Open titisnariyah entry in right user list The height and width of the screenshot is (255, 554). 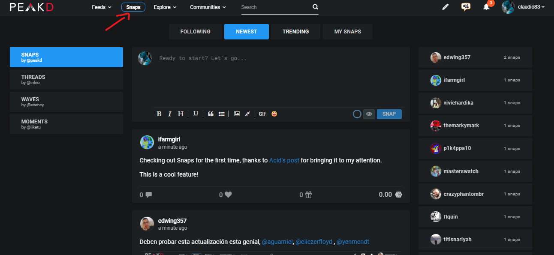(x=475, y=239)
